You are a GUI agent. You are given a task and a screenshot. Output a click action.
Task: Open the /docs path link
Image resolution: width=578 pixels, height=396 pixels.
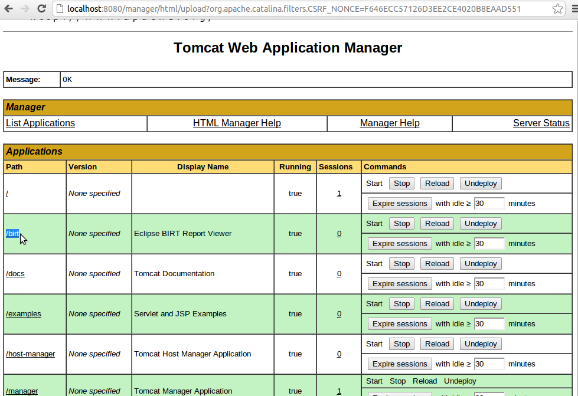pos(15,274)
